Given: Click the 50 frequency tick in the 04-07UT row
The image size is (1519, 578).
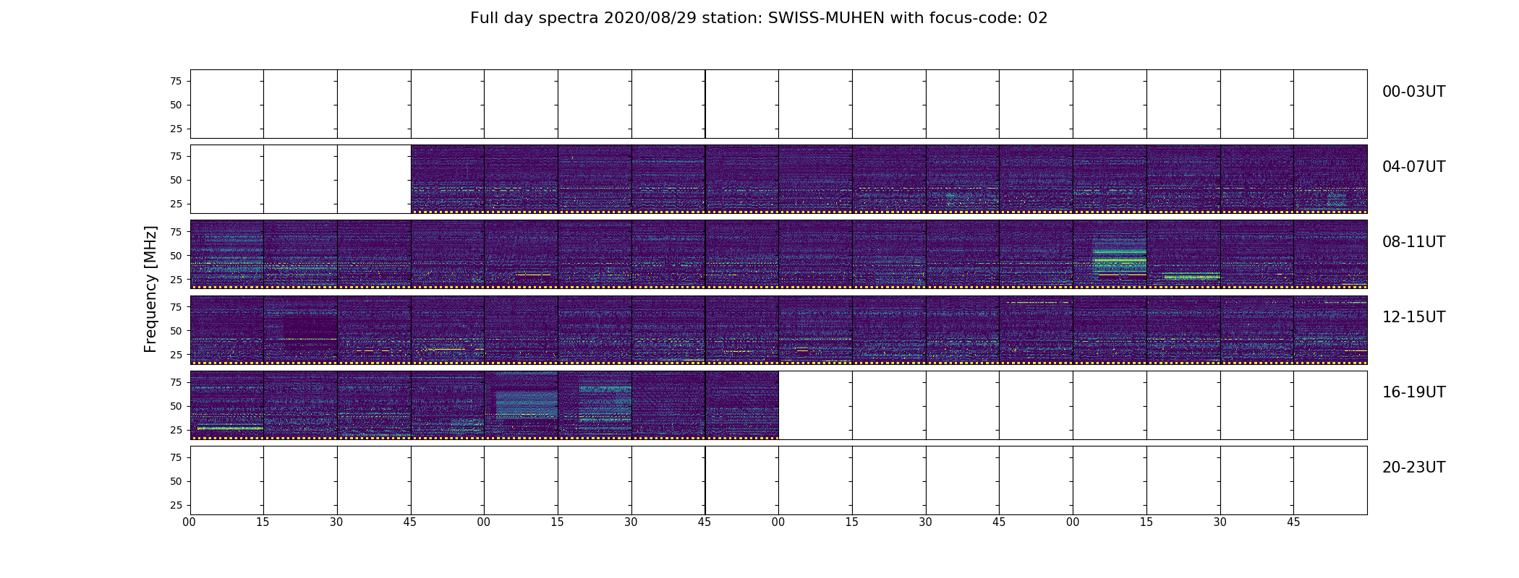Looking at the screenshot, I should [x=176, y=180].
